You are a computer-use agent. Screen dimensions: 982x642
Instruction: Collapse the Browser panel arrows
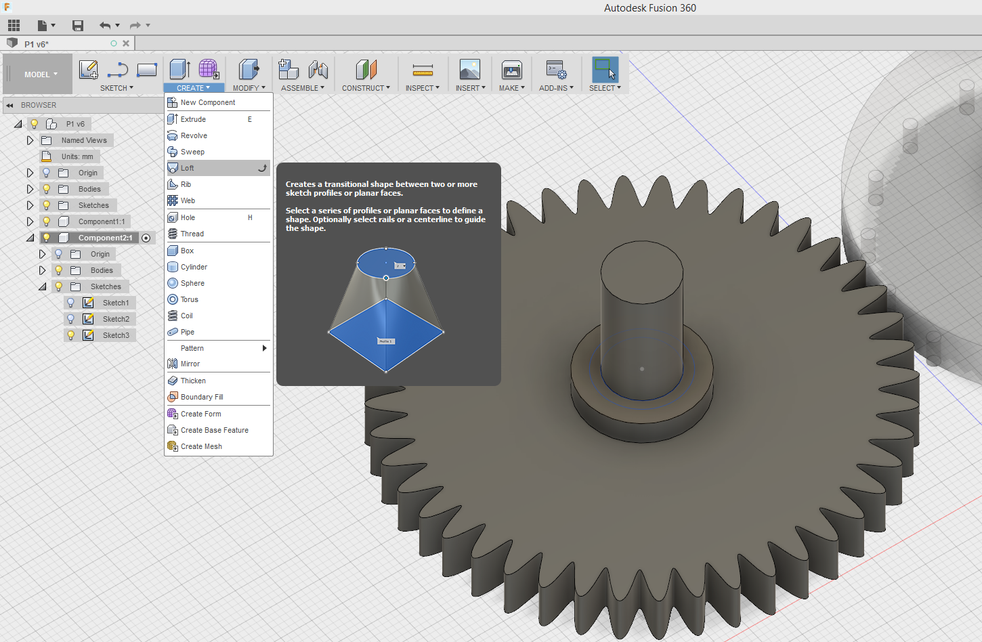pyautogui.click(x=10, y=105)
